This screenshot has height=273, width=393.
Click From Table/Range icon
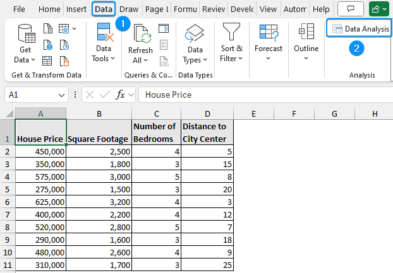tap(47, 61)
